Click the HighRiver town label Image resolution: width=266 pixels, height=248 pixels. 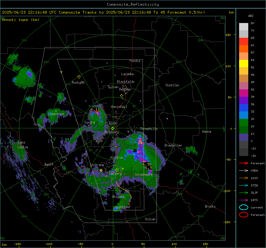[123, 207]
